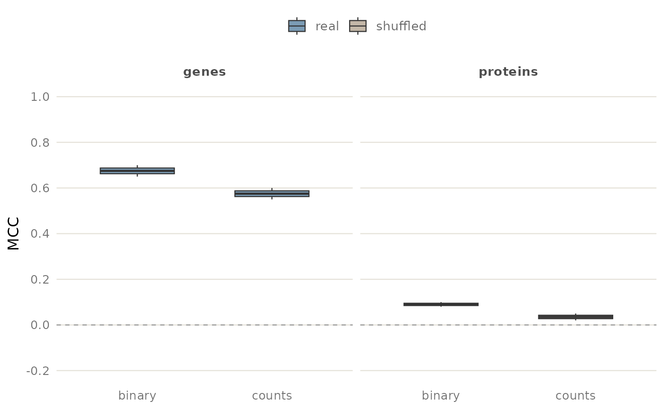Select the genes binary boxplot

click(137, 171)
